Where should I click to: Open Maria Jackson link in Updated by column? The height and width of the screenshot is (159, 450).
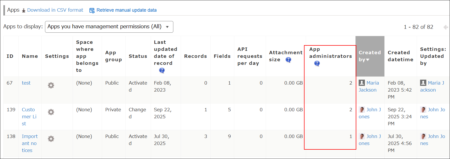coord(436,83)
